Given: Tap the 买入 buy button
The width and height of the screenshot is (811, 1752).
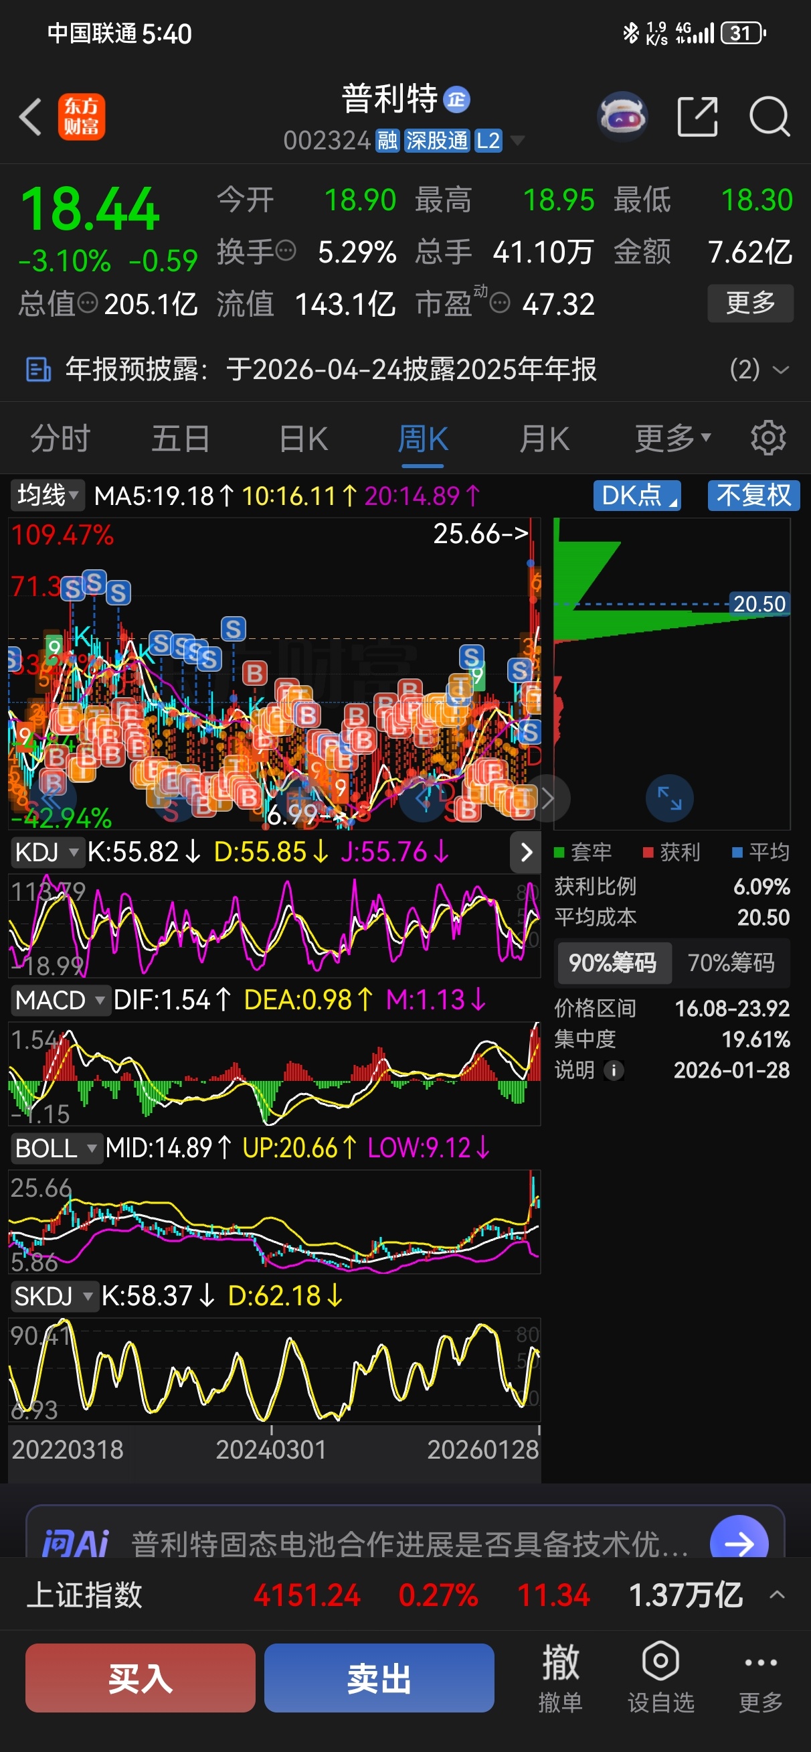Looking at the screenshot, I should (141, 1678).
